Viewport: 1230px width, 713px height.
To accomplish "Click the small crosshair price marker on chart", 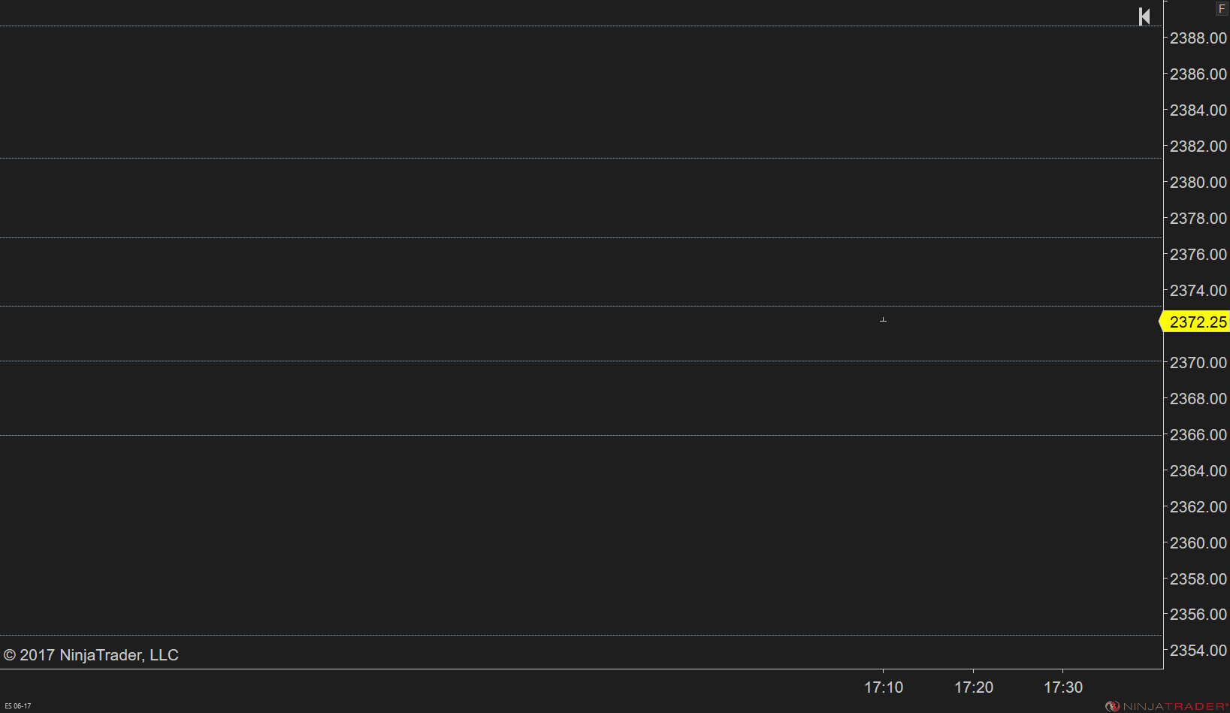I will pos(883,320).
